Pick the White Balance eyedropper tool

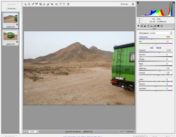coord(33,4)
